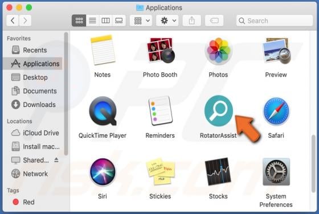Viewport: 319px width, 214px height.
Task: Go forward with the right chevron button
Action: [25, 20]
